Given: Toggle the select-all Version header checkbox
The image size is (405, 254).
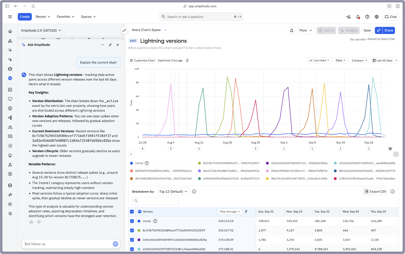Looking at the screenshot, I should point(132,212).
